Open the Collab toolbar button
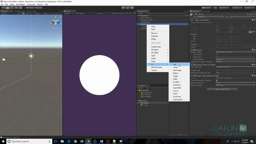This screenshot has height=144, width=256. click(x=206, y=8)
